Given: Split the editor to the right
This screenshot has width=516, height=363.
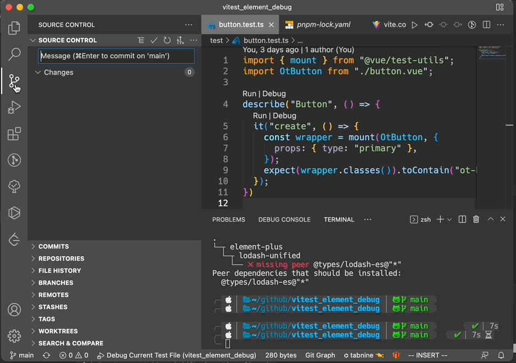Looking at the screenshot, I should tap(486, 25).
